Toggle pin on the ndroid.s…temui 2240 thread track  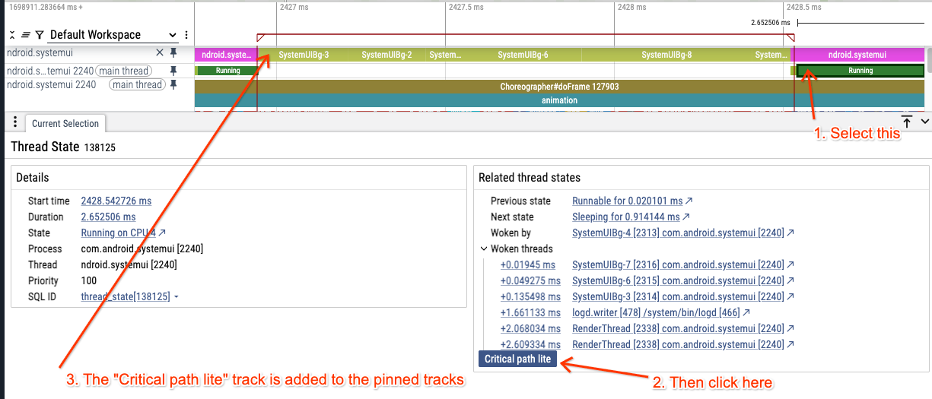173,71
